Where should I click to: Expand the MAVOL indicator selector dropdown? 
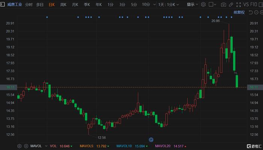click(x=46, y=146)
